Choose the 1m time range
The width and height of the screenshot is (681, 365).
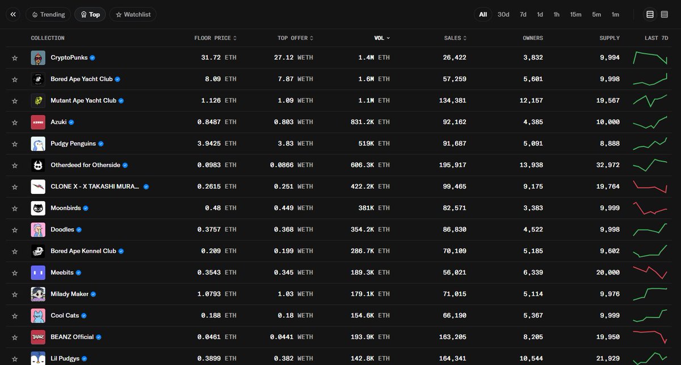(x=615, y=14)
